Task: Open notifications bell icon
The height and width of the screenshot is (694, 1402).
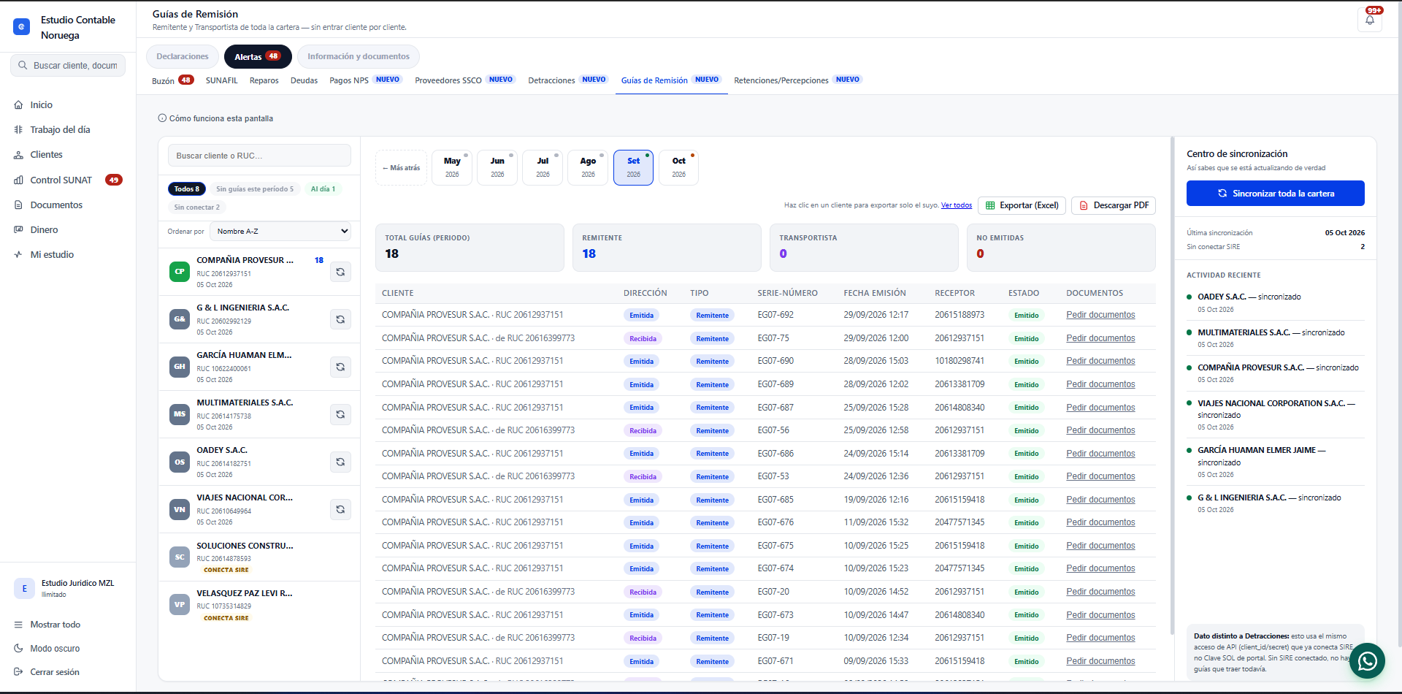Action: pos(1369,20)
